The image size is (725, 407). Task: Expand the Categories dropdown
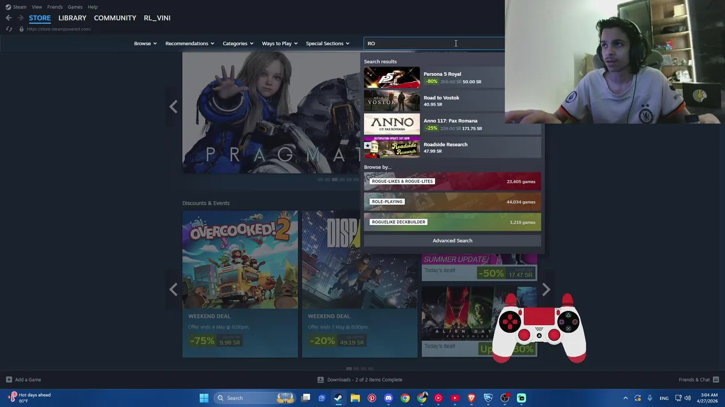pyautogui.click(x=238, y=44)
